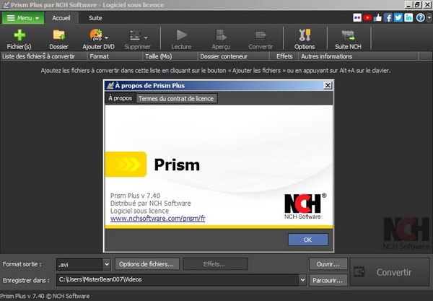433x301 pixels.
Task: Click the Twitter icon
Action: (398, 18)
